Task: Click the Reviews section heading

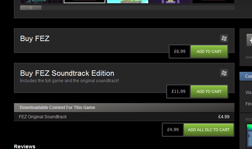Action: 25,146
